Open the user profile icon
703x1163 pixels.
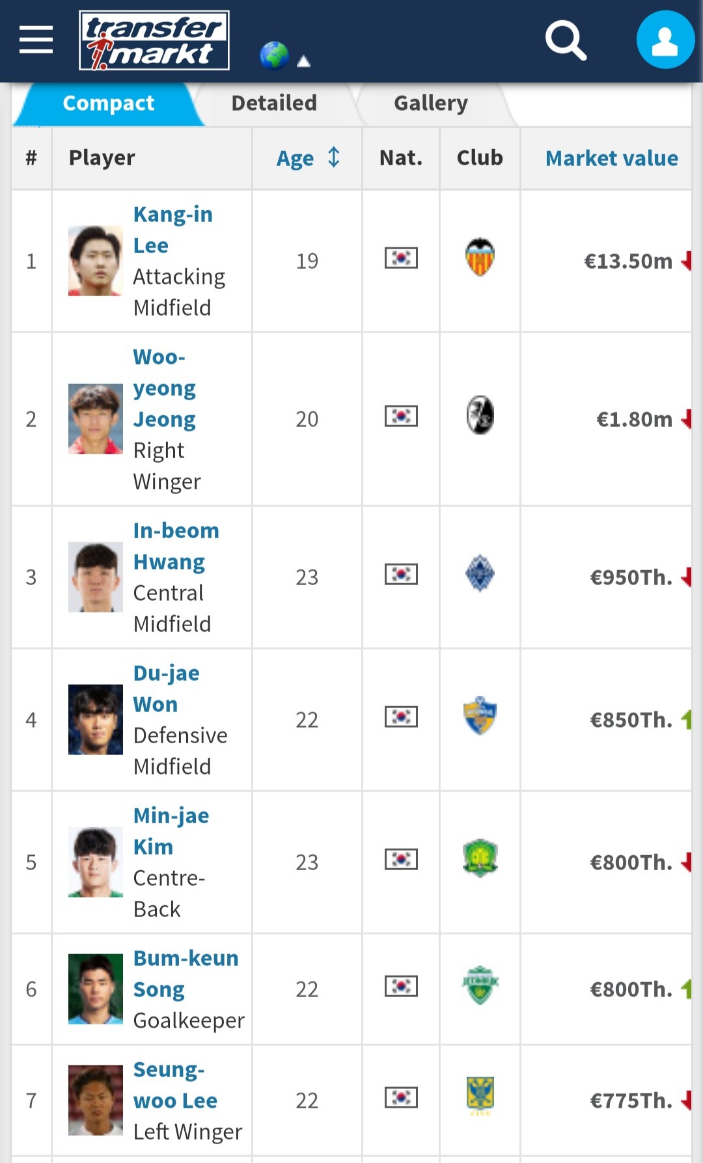pos(665,40)
